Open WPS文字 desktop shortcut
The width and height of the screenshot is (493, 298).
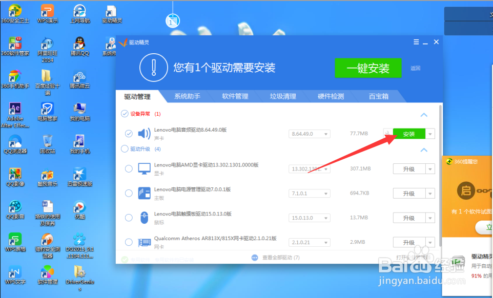click(x=15, y=275)
